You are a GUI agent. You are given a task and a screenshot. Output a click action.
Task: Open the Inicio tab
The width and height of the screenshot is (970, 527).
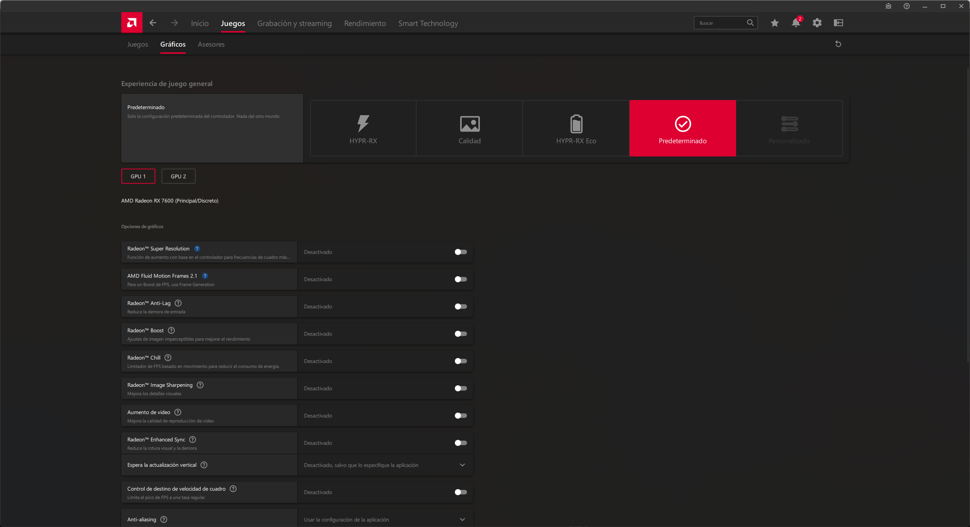[200, 23]
